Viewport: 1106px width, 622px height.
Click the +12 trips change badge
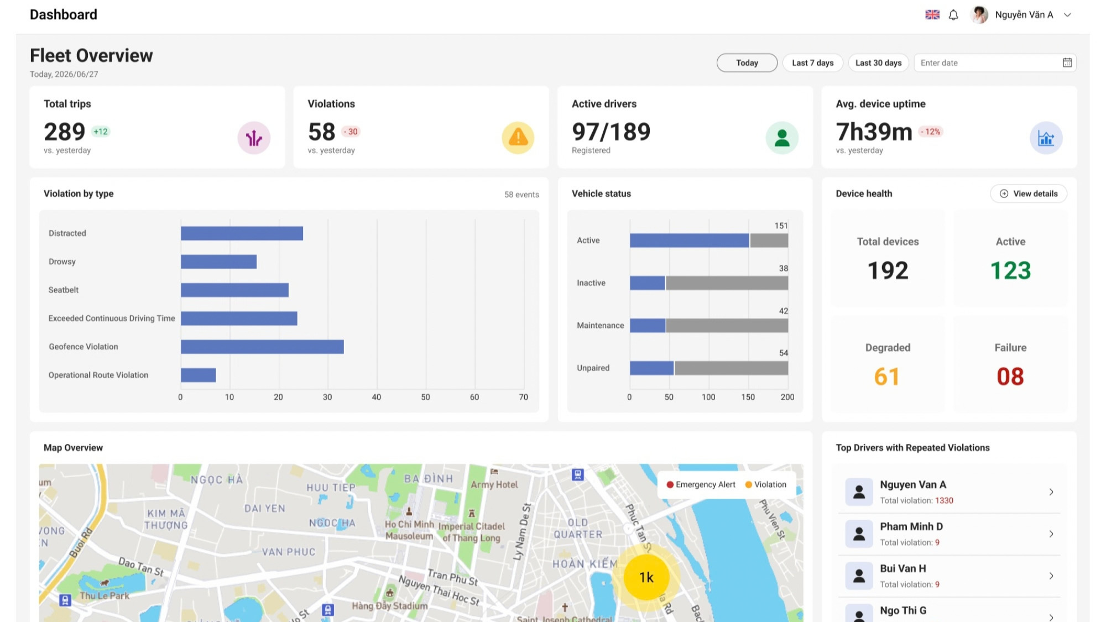[x=101, y=132]
